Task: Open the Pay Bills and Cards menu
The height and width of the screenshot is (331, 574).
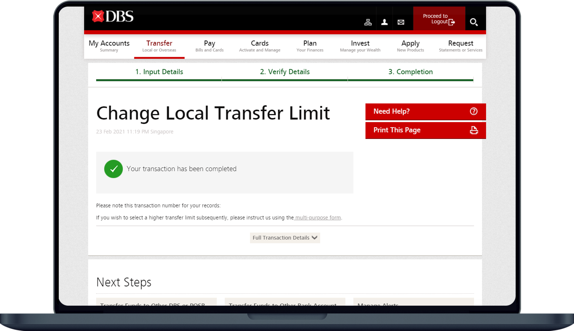Action: pyautogui.click(x=209, y=46)
